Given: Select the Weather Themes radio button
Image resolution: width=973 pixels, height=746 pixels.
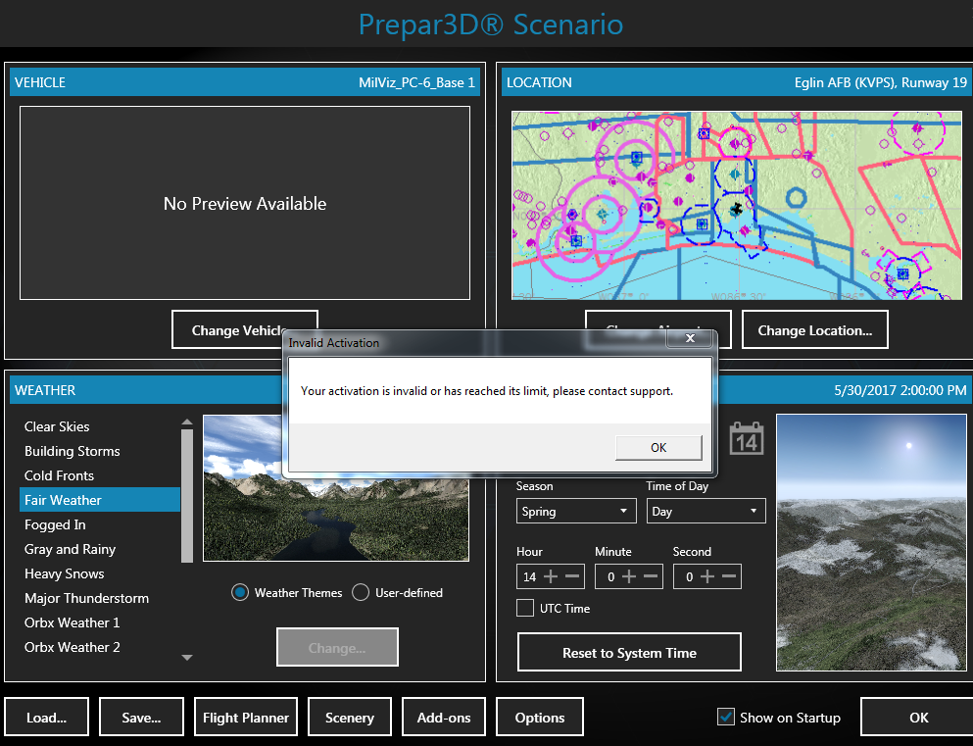Looking at the screenshot, I should tap(240, 593).
